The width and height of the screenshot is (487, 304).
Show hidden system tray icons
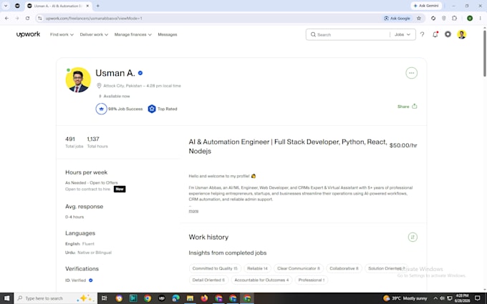click(x=435, y=298)
